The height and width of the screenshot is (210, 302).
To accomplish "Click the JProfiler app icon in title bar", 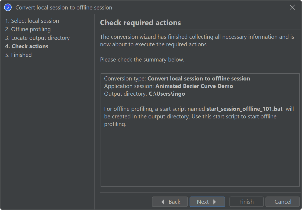I will pos(8,8).
